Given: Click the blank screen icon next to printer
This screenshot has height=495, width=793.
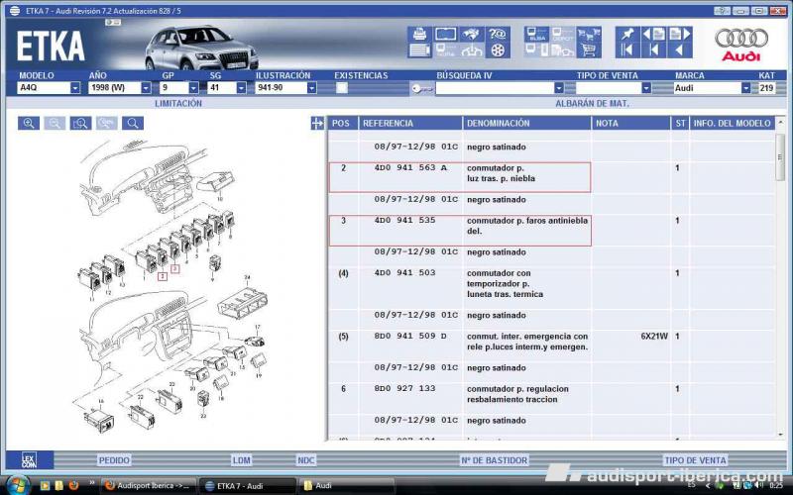Looking at the screenshot, I should click(x=445, y=34).
